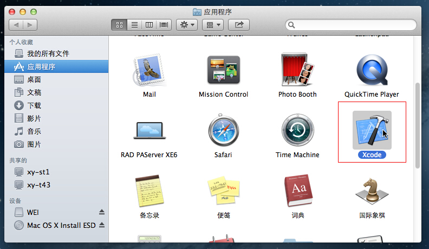Select 应用程序 in the sidebar
The width and height of the screenshot is (429, 249).
pyautogui.click(x=56, y=66)
